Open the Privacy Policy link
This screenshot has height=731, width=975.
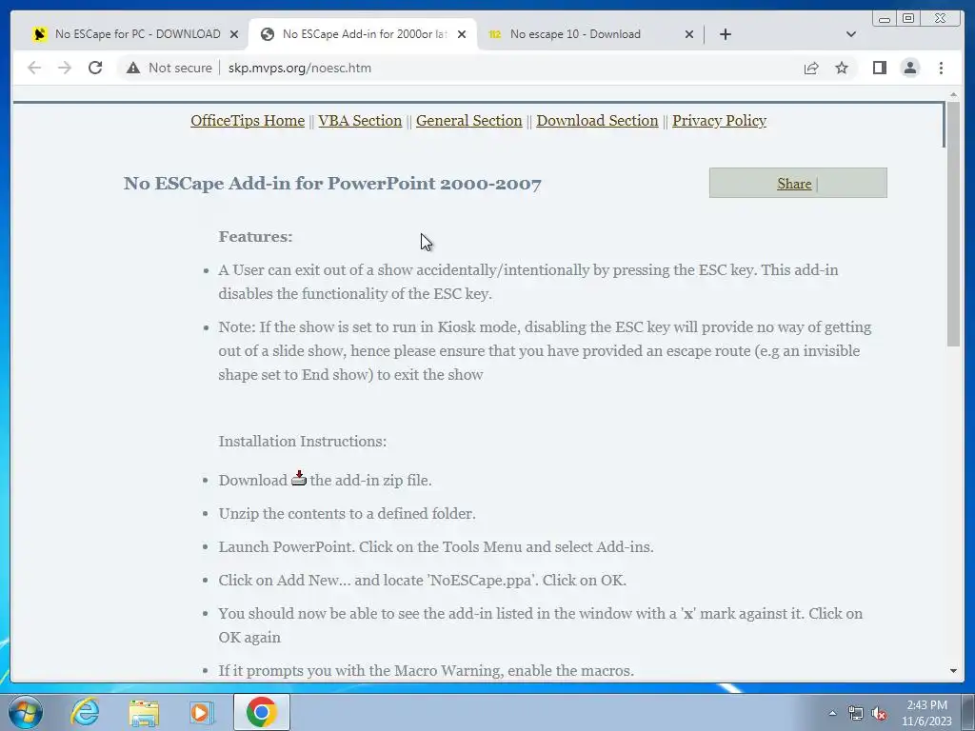[x=719, y=121]
